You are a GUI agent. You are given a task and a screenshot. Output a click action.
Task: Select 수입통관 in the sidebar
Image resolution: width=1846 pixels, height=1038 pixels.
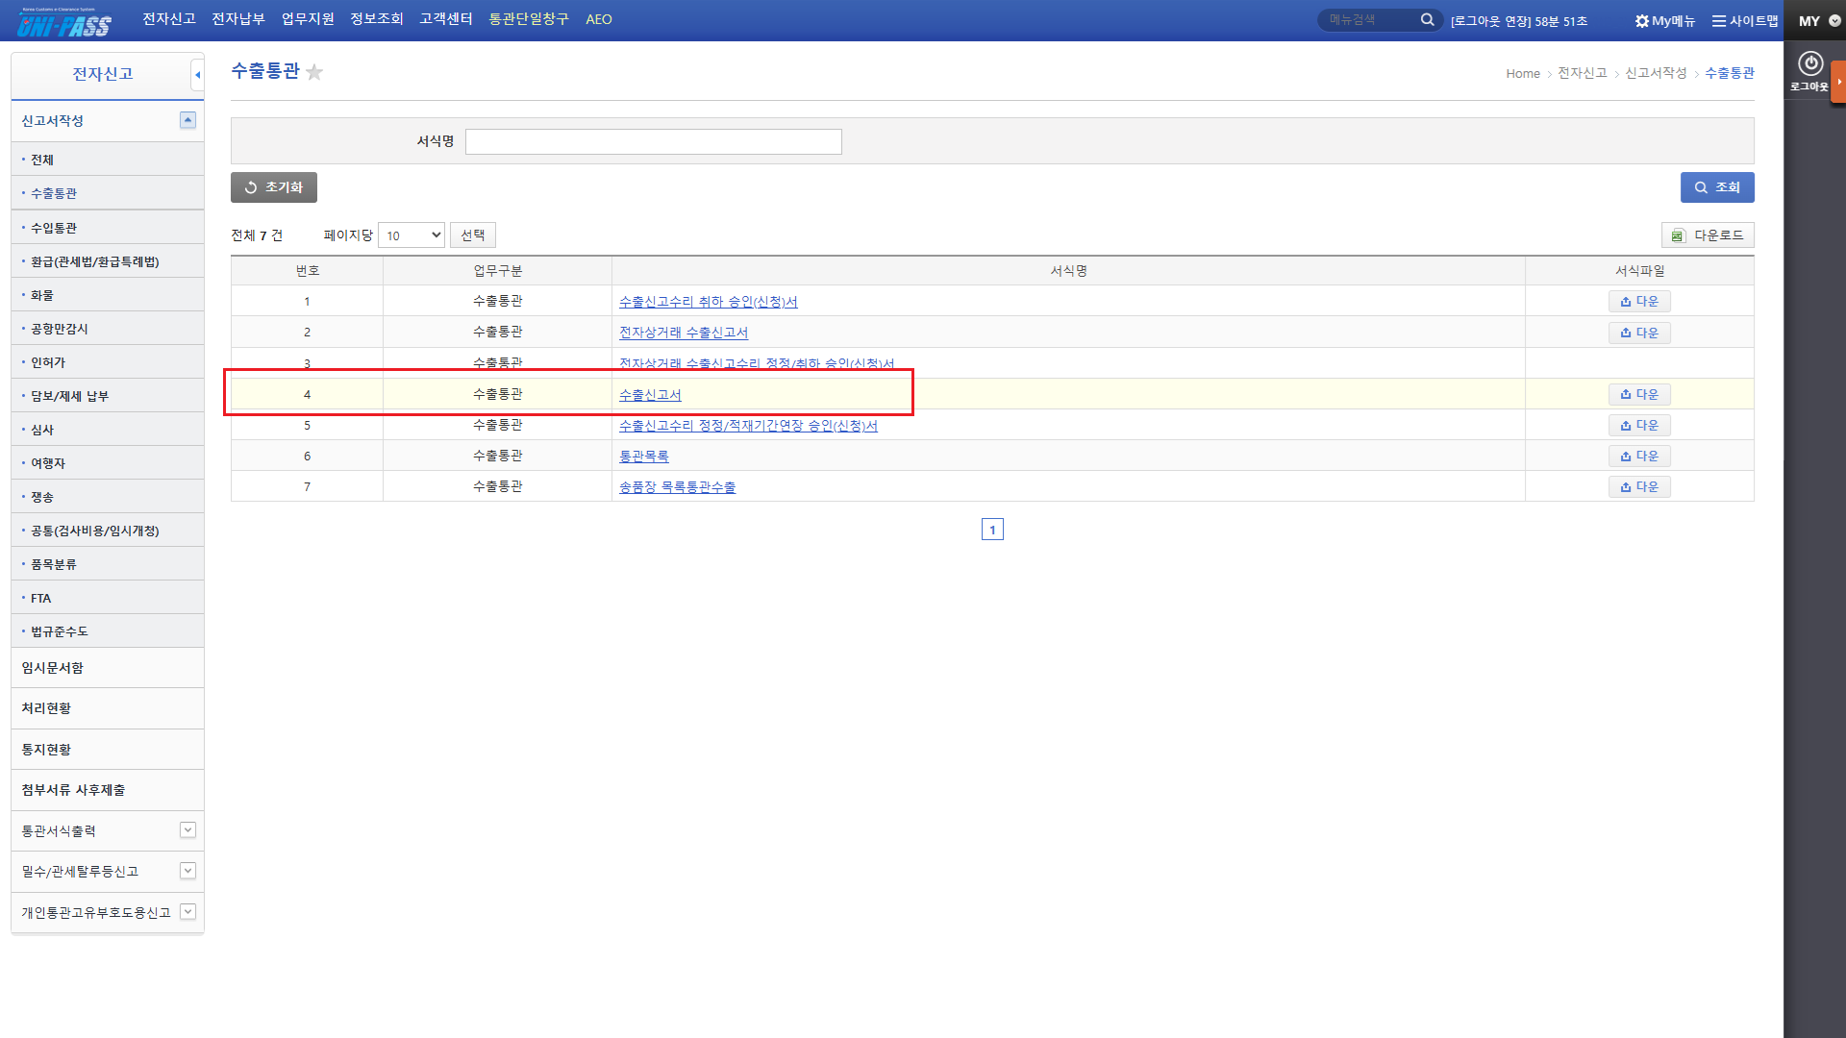[x=54, y=228]
